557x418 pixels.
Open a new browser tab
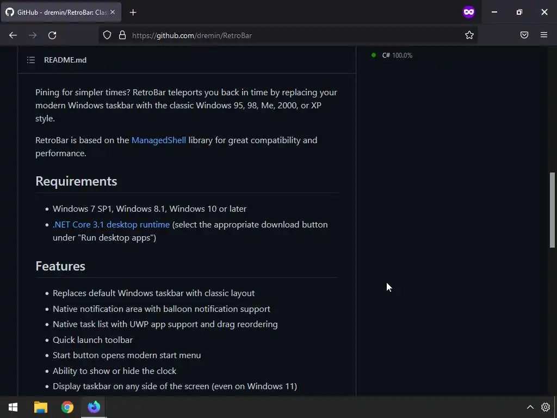133,13
